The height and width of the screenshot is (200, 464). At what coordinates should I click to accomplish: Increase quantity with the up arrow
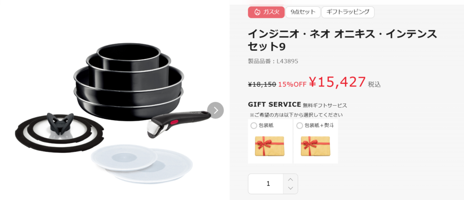click(x=290, y=179)
